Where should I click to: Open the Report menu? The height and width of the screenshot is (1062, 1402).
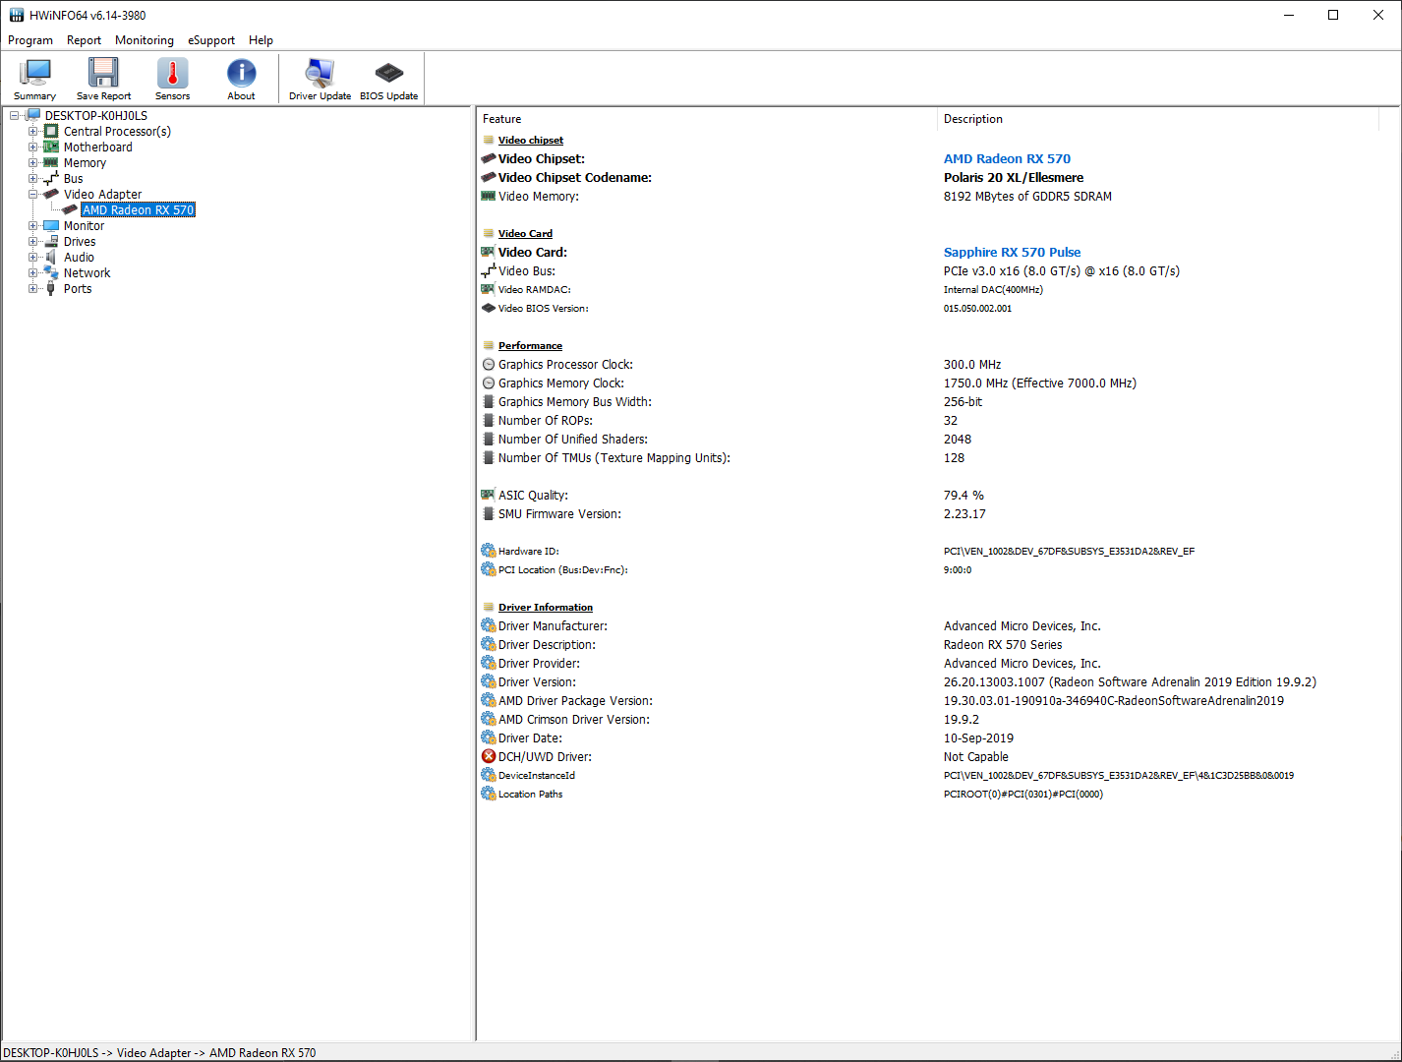pyautogui.click(x=84, y=40)
